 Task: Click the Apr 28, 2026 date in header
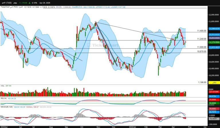[x=45, y=3]
